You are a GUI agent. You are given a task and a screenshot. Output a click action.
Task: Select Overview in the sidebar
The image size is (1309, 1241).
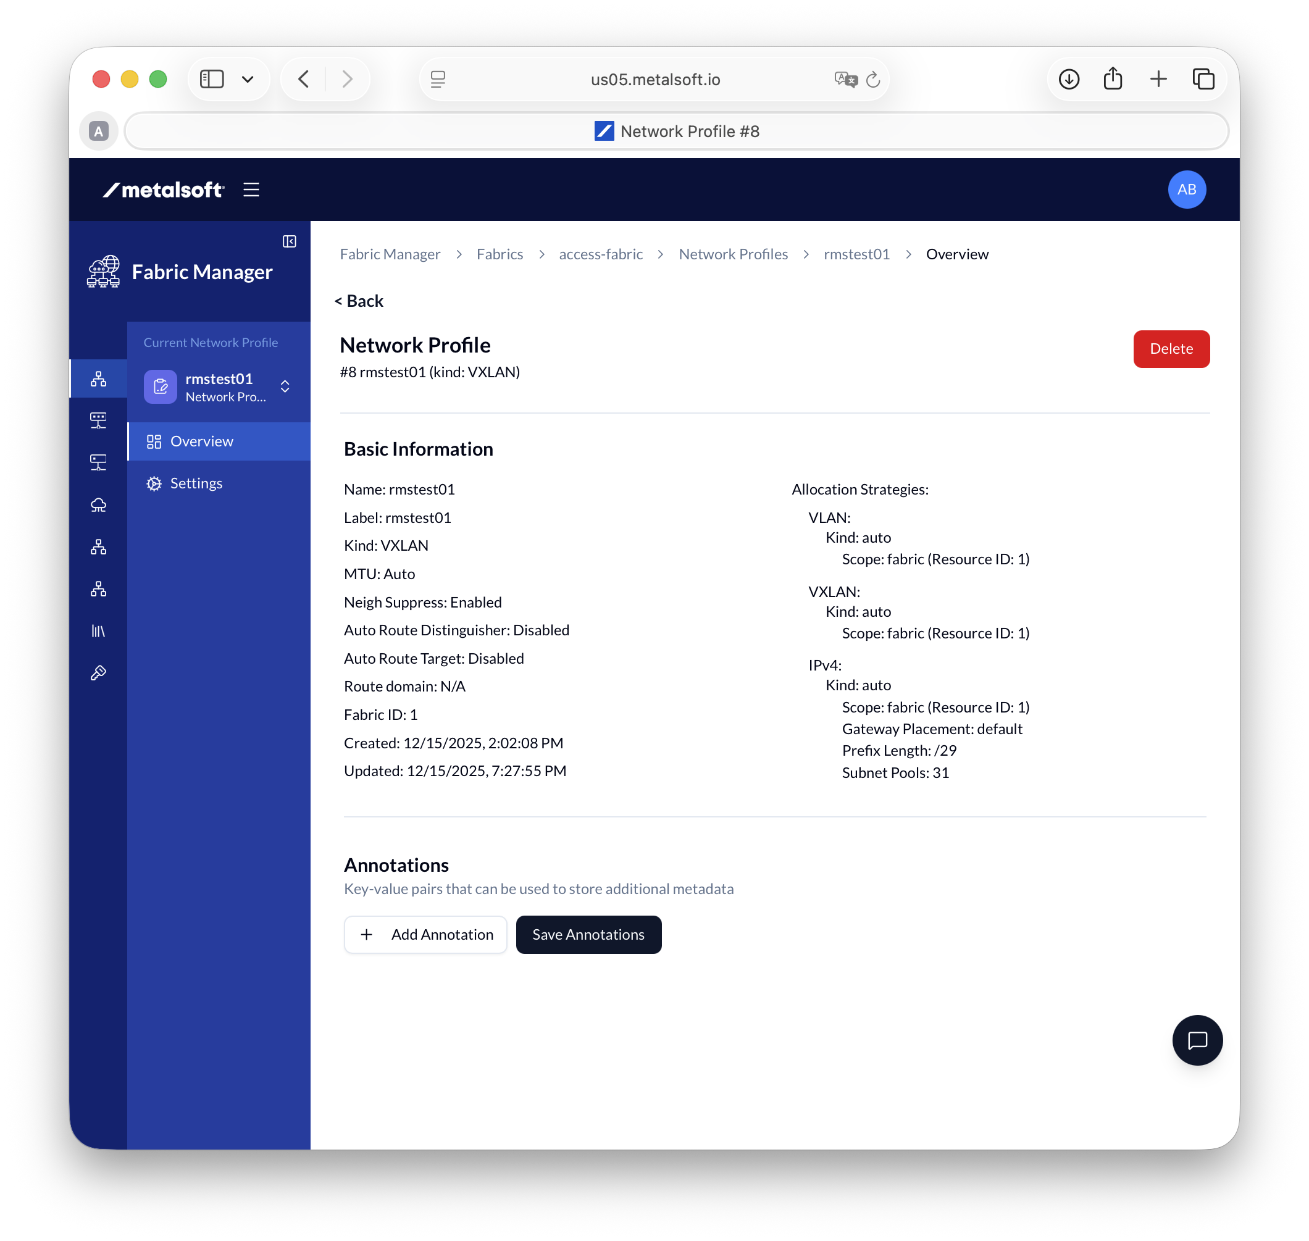(219, 441)
